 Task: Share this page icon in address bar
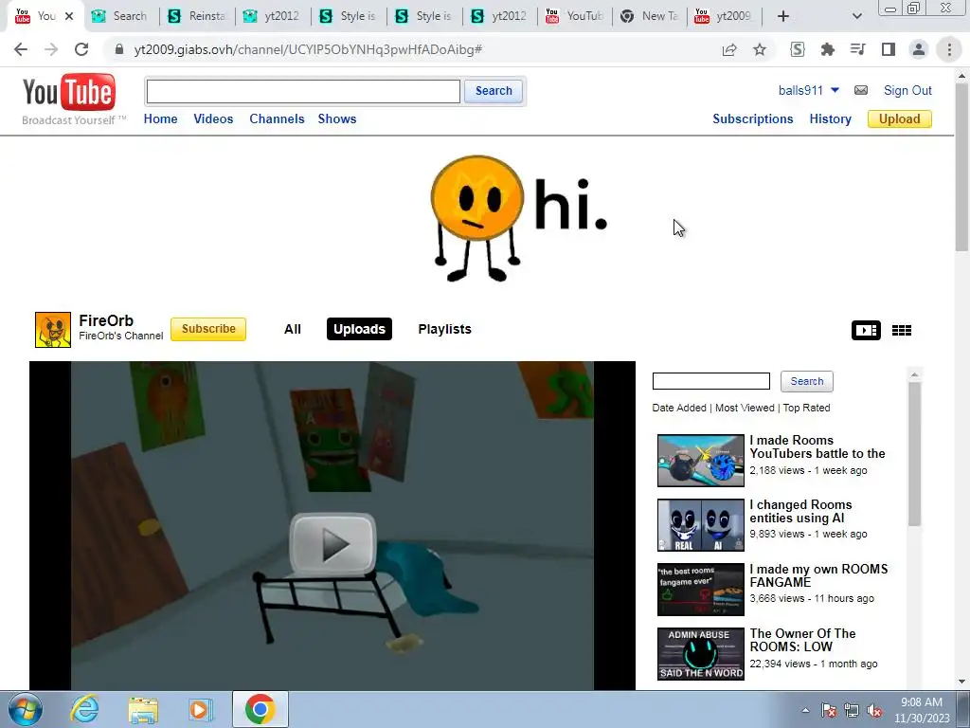point(729,49)
